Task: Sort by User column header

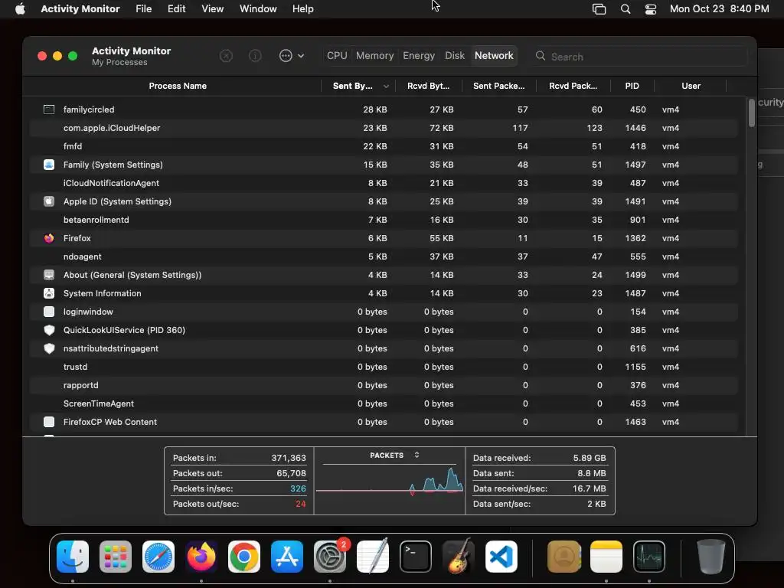Action: coord(691,86)
